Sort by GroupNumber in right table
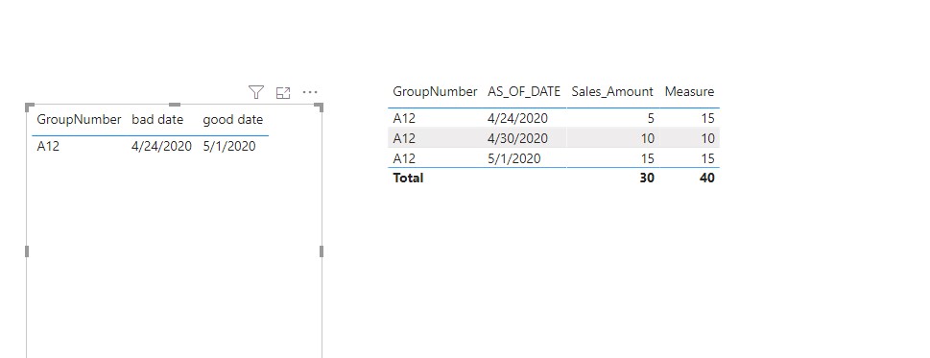Image resolution: width=930 pixels, height=358 pixels. click(435, 92)
